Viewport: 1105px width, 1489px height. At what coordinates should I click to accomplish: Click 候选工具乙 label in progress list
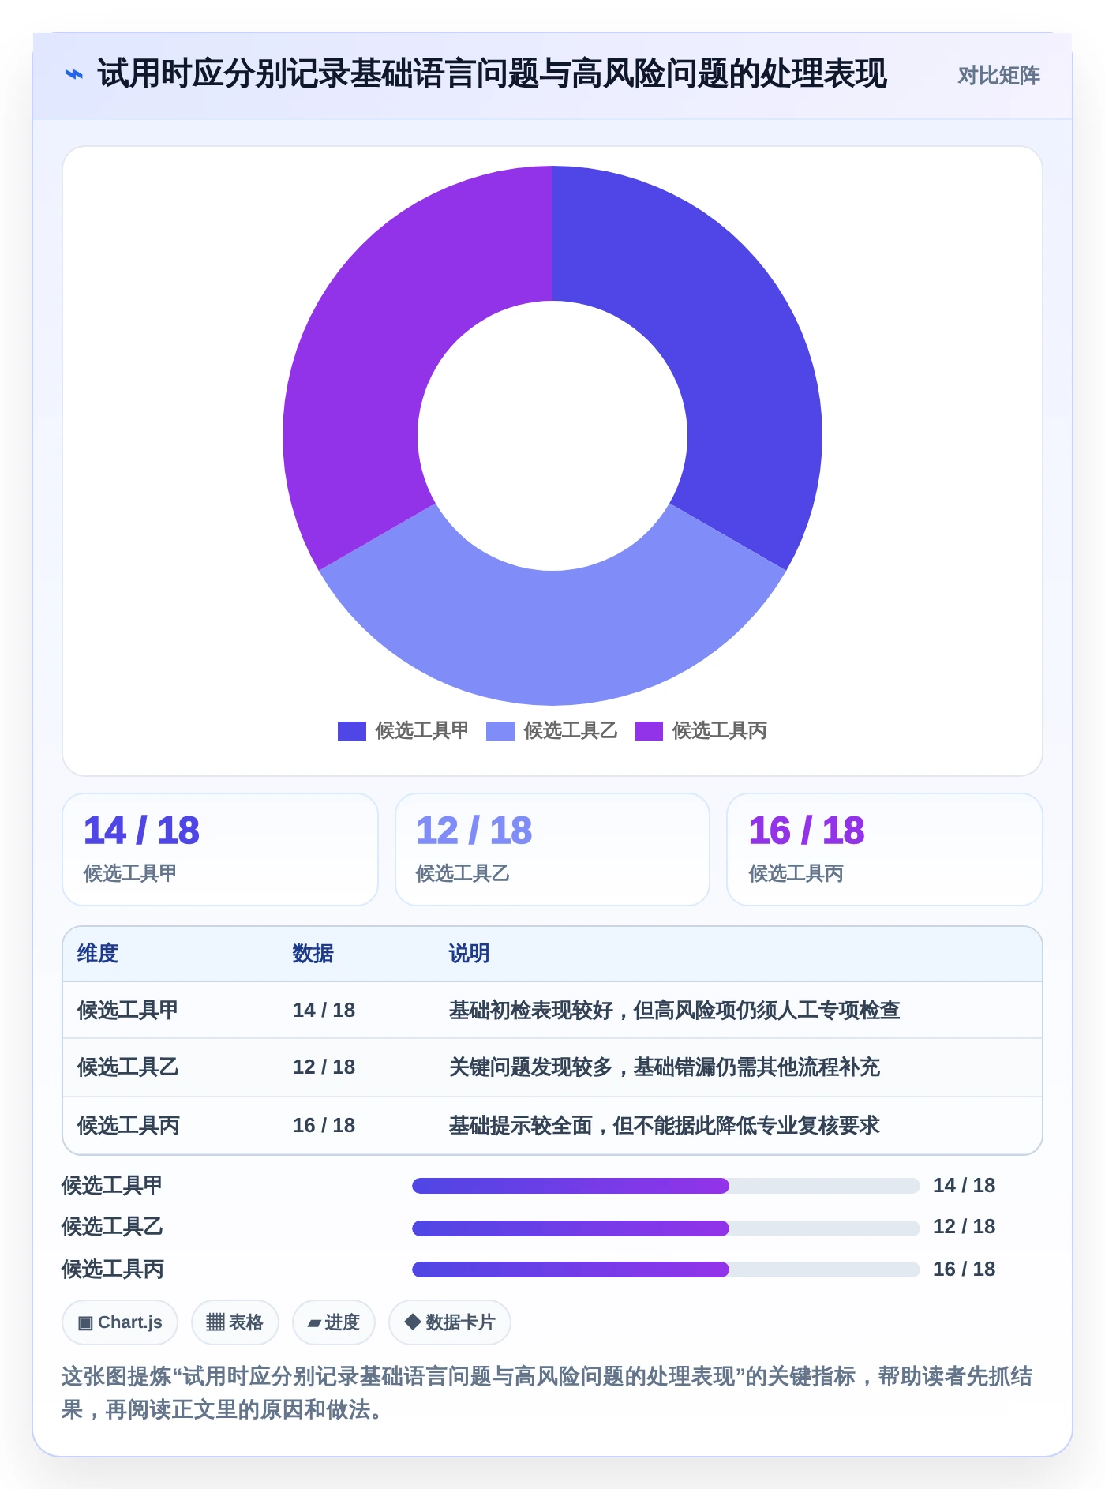pyautogui.click(x=112, y=1227)
